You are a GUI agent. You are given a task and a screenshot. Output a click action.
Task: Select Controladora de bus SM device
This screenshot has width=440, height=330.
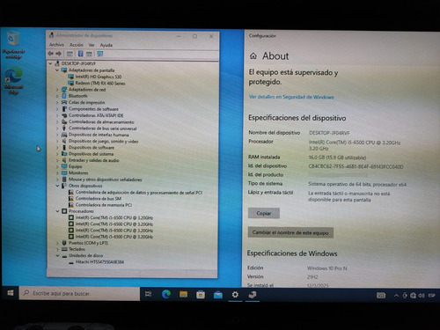[x=99, y=199]
